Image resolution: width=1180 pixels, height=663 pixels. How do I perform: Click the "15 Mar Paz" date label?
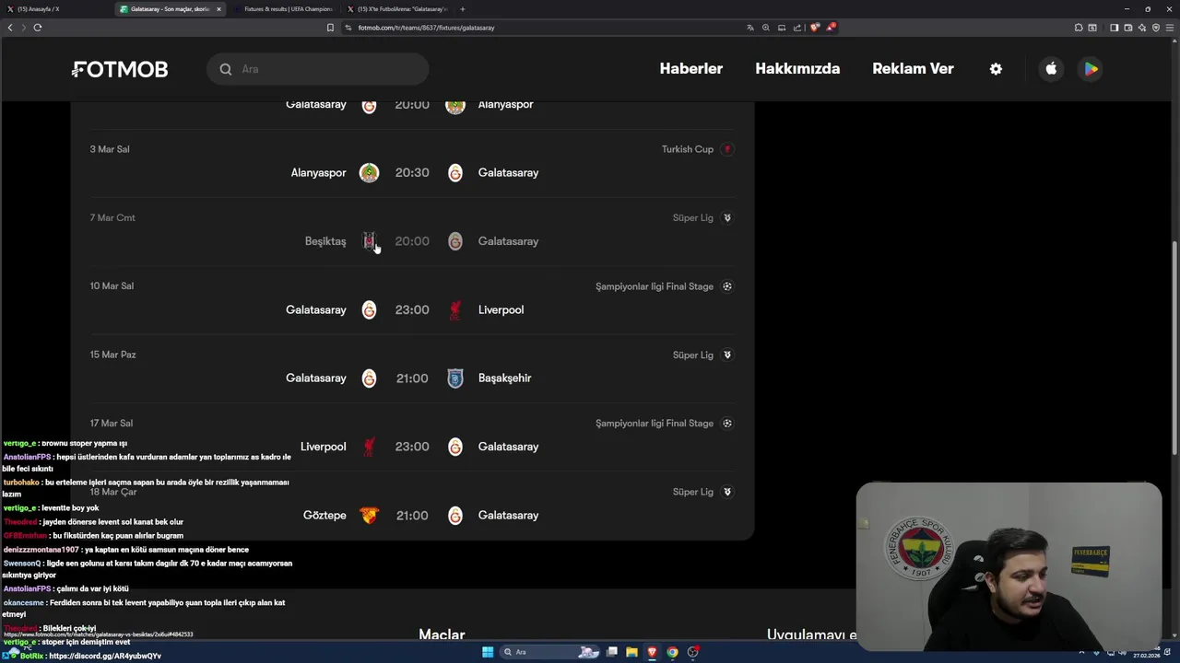click(112, 355)
